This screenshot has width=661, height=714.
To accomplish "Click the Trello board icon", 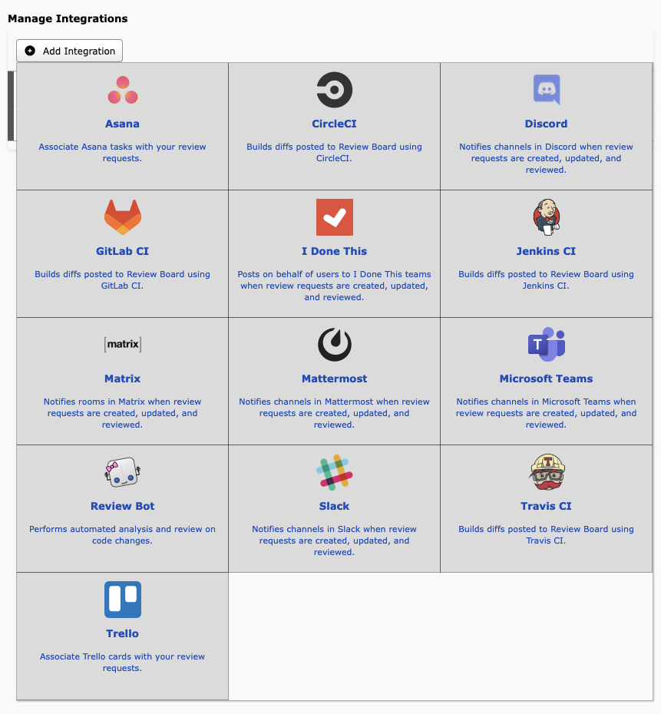I will [x=122, y=599].
